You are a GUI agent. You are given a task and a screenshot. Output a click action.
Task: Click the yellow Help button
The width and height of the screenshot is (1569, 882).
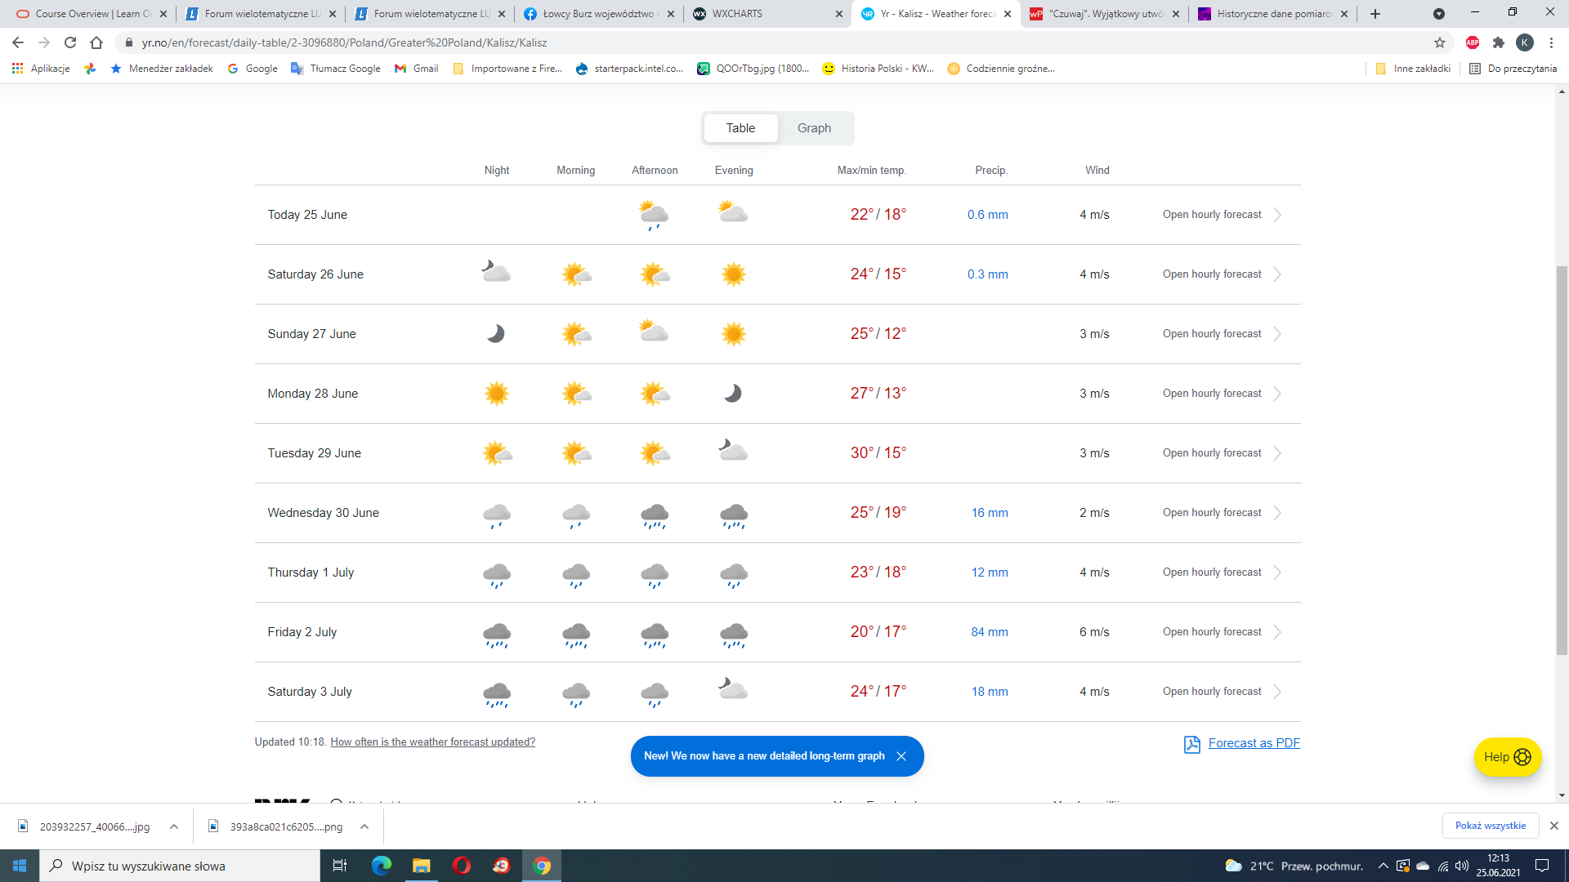coord(1507,757)
